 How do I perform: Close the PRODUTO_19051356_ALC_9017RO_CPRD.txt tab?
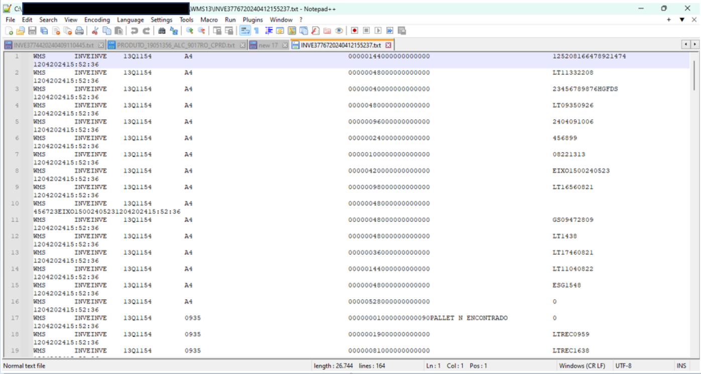point(243,45)
